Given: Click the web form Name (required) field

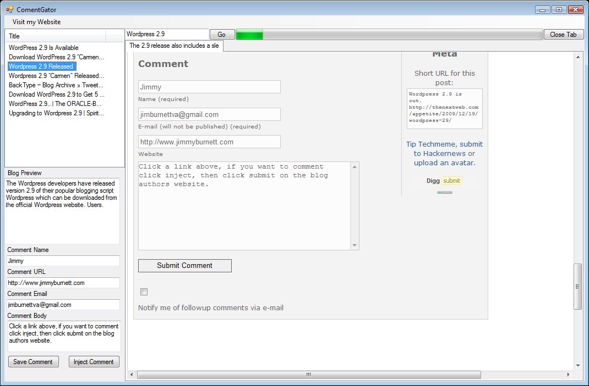Looking at the screenshot, I should click(x=209, y=87).
